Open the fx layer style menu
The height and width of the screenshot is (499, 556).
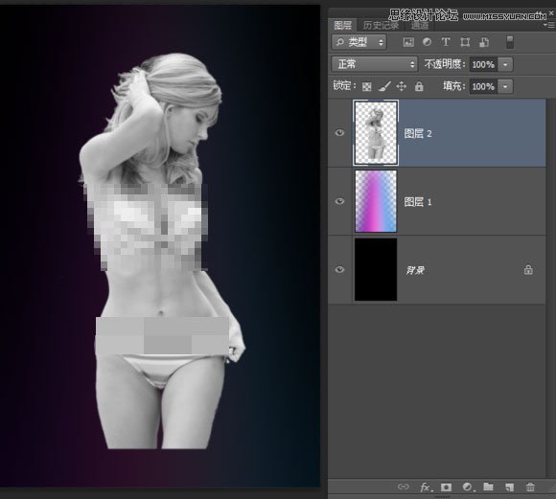[x=426, y=488]
